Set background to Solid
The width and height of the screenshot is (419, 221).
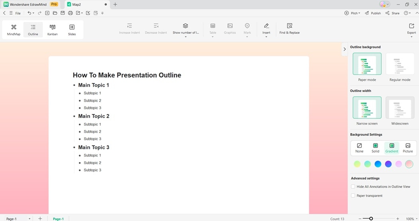pos(376,148)
